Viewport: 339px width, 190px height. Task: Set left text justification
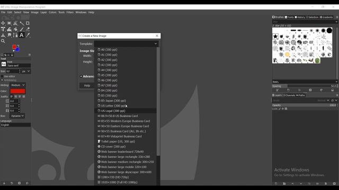click(12, 97)
